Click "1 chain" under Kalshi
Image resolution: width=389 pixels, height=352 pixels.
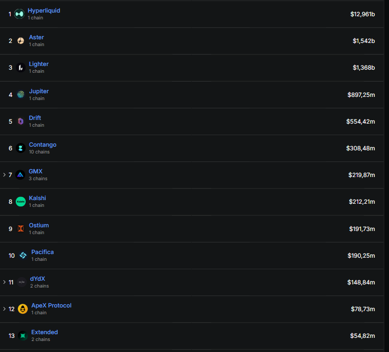37,205
